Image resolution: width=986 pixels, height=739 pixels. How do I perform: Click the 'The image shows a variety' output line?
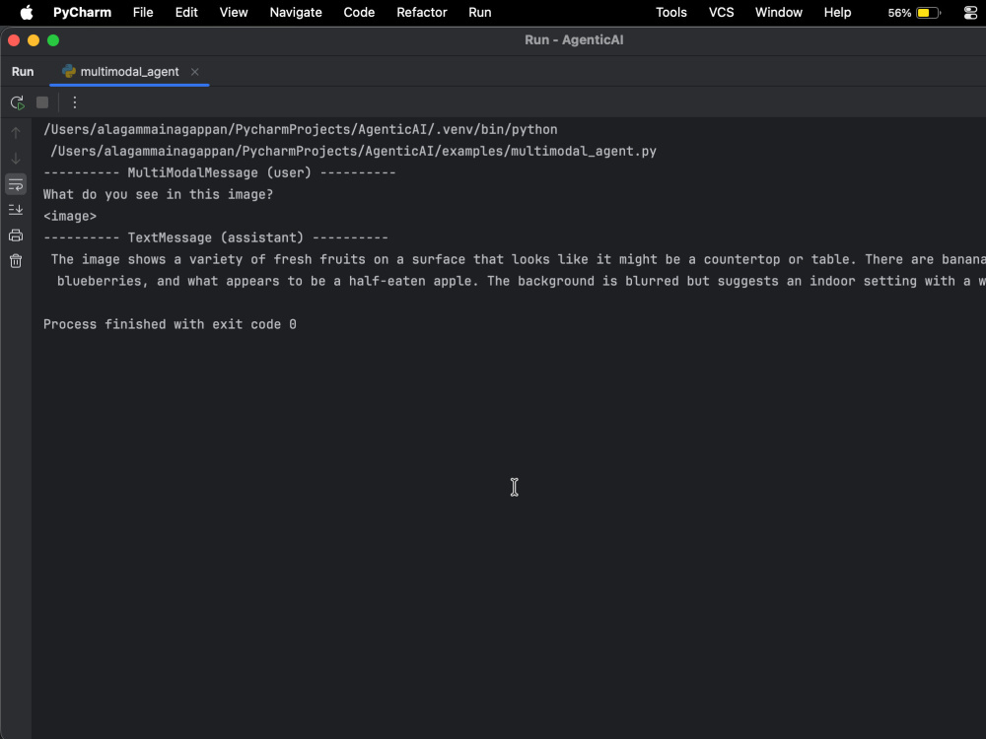pyautogui.click(x=519, y=259)
